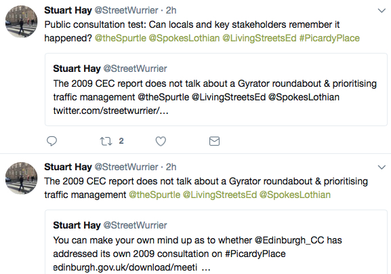Click the 2h timestamp on second tweet
This screenshot has height=274, width=391.
pyautogui.click(x=171, y=167)
